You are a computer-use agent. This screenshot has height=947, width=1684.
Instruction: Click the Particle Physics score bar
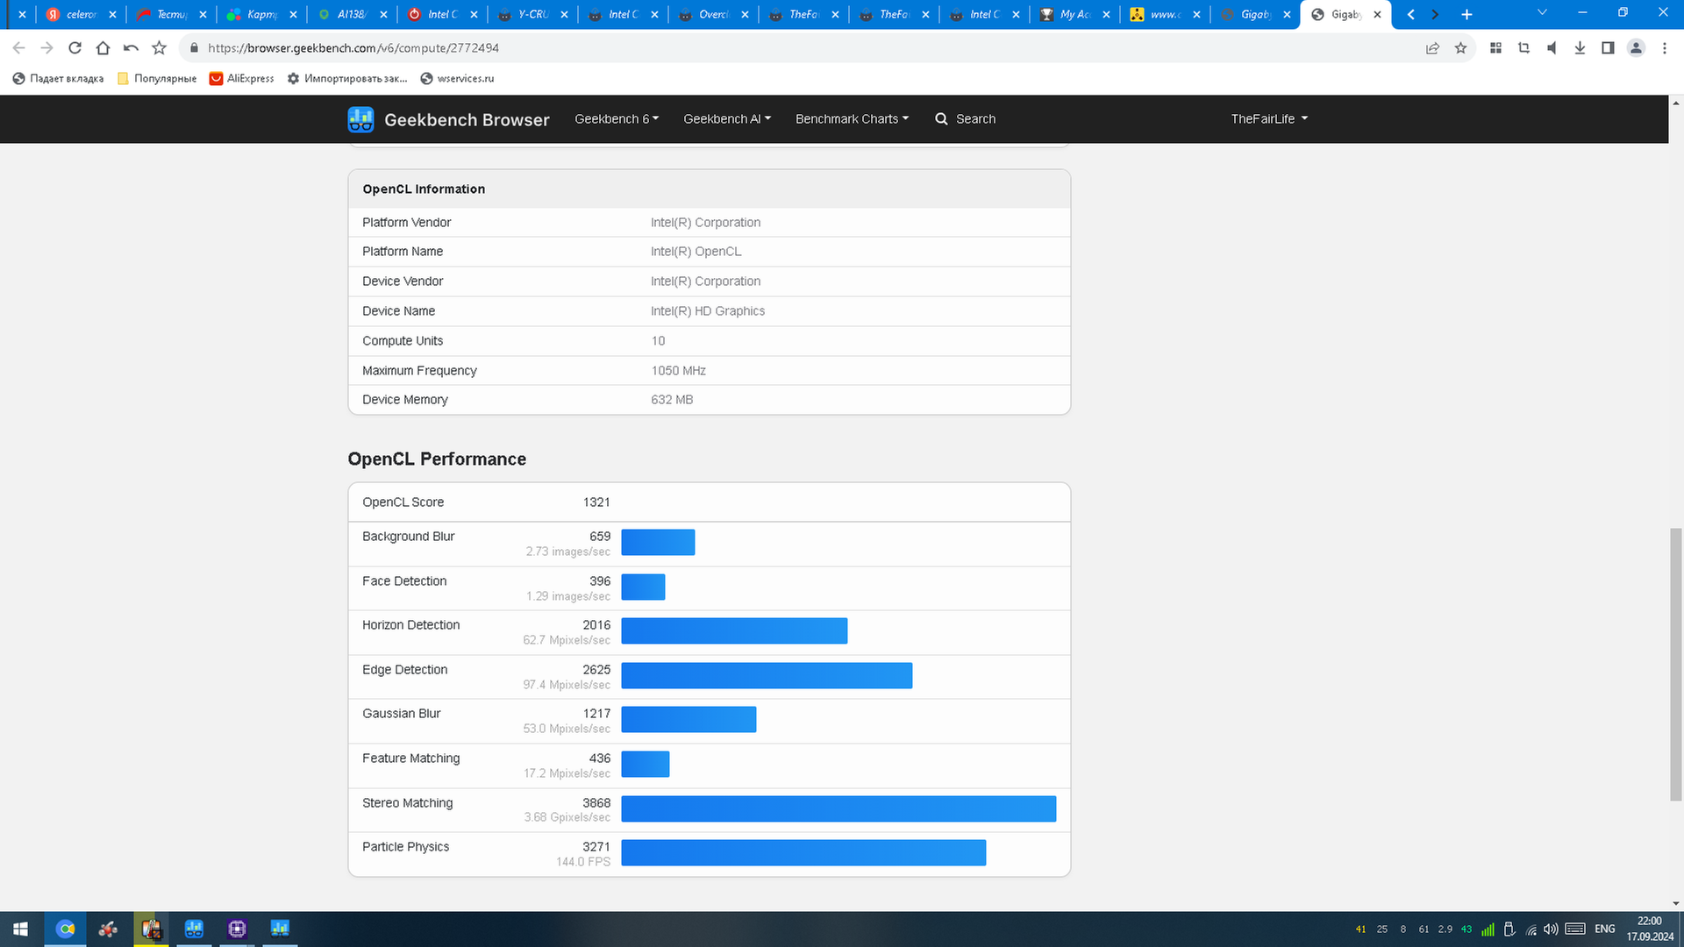click(x=803, y=853)
